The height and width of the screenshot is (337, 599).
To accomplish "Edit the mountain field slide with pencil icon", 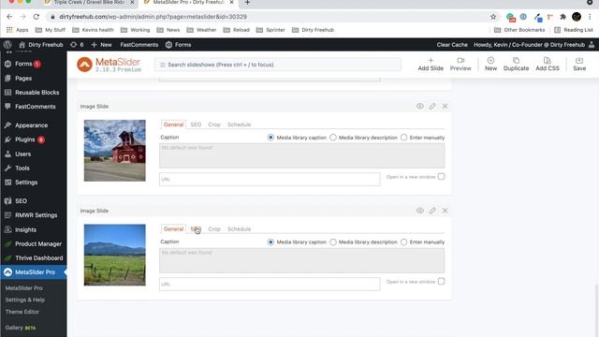I will (432, 211).
